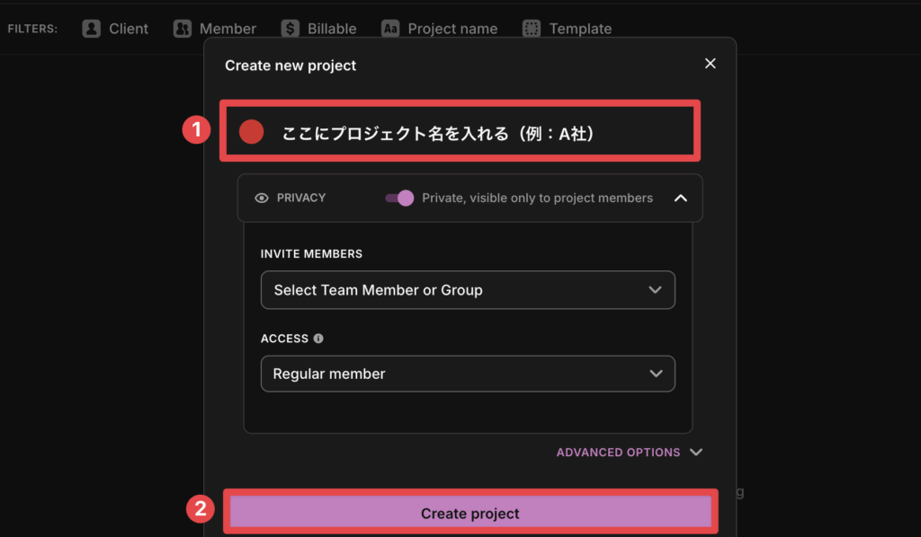Expand ADVANCED OPTIONS
This screenshot has width=921, height=537.
click(x=628, y=453)
